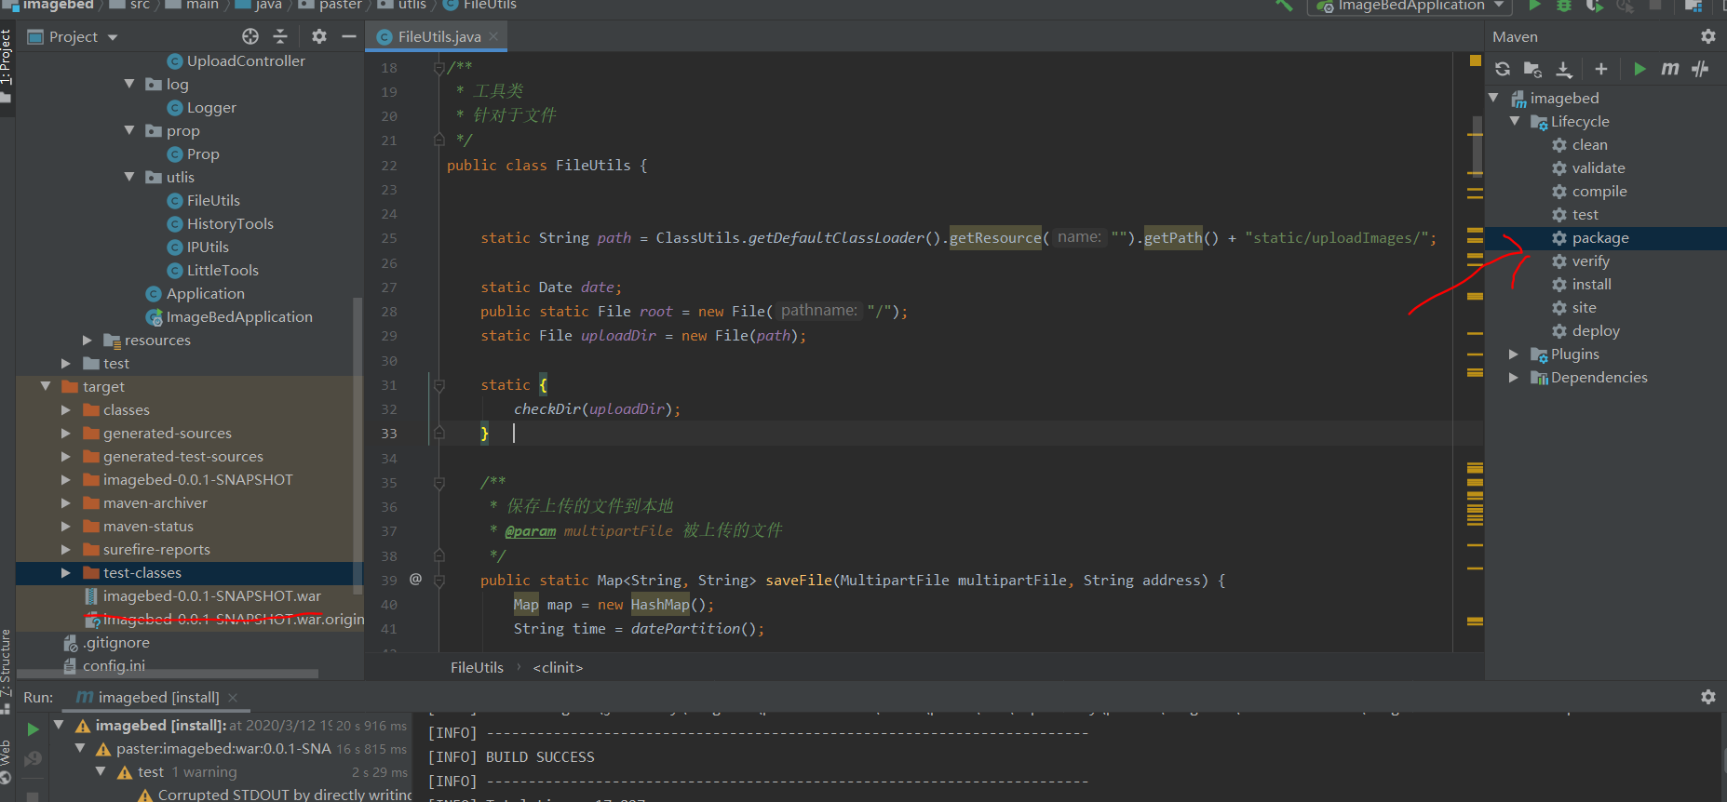
Task: Click Project Structure icon in top toolbar
Action: coord(1693,6)
